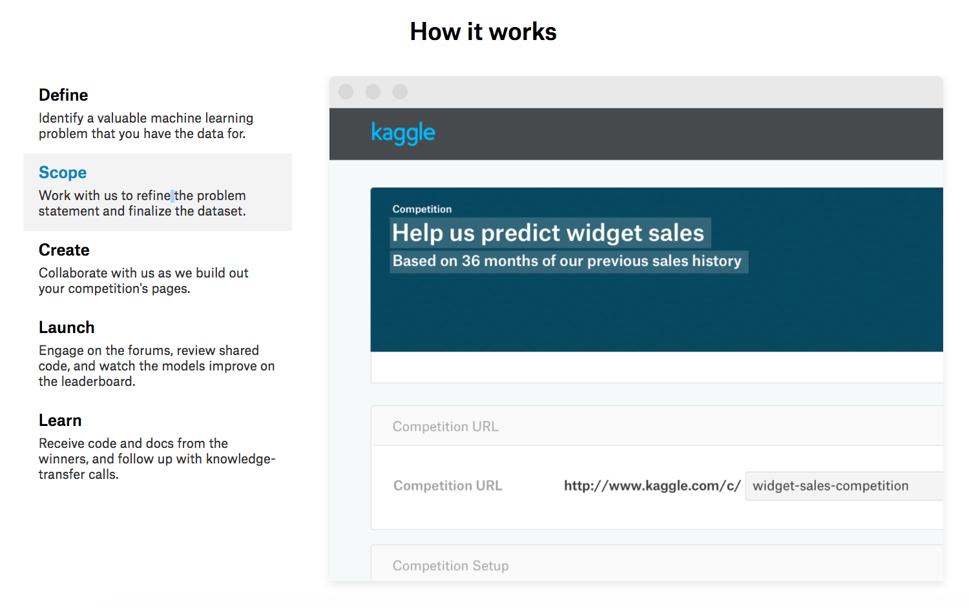The height and width of the screenshot is (608, 969).
Task: Collapse the Competition URL section header
Action: (657, 426)
